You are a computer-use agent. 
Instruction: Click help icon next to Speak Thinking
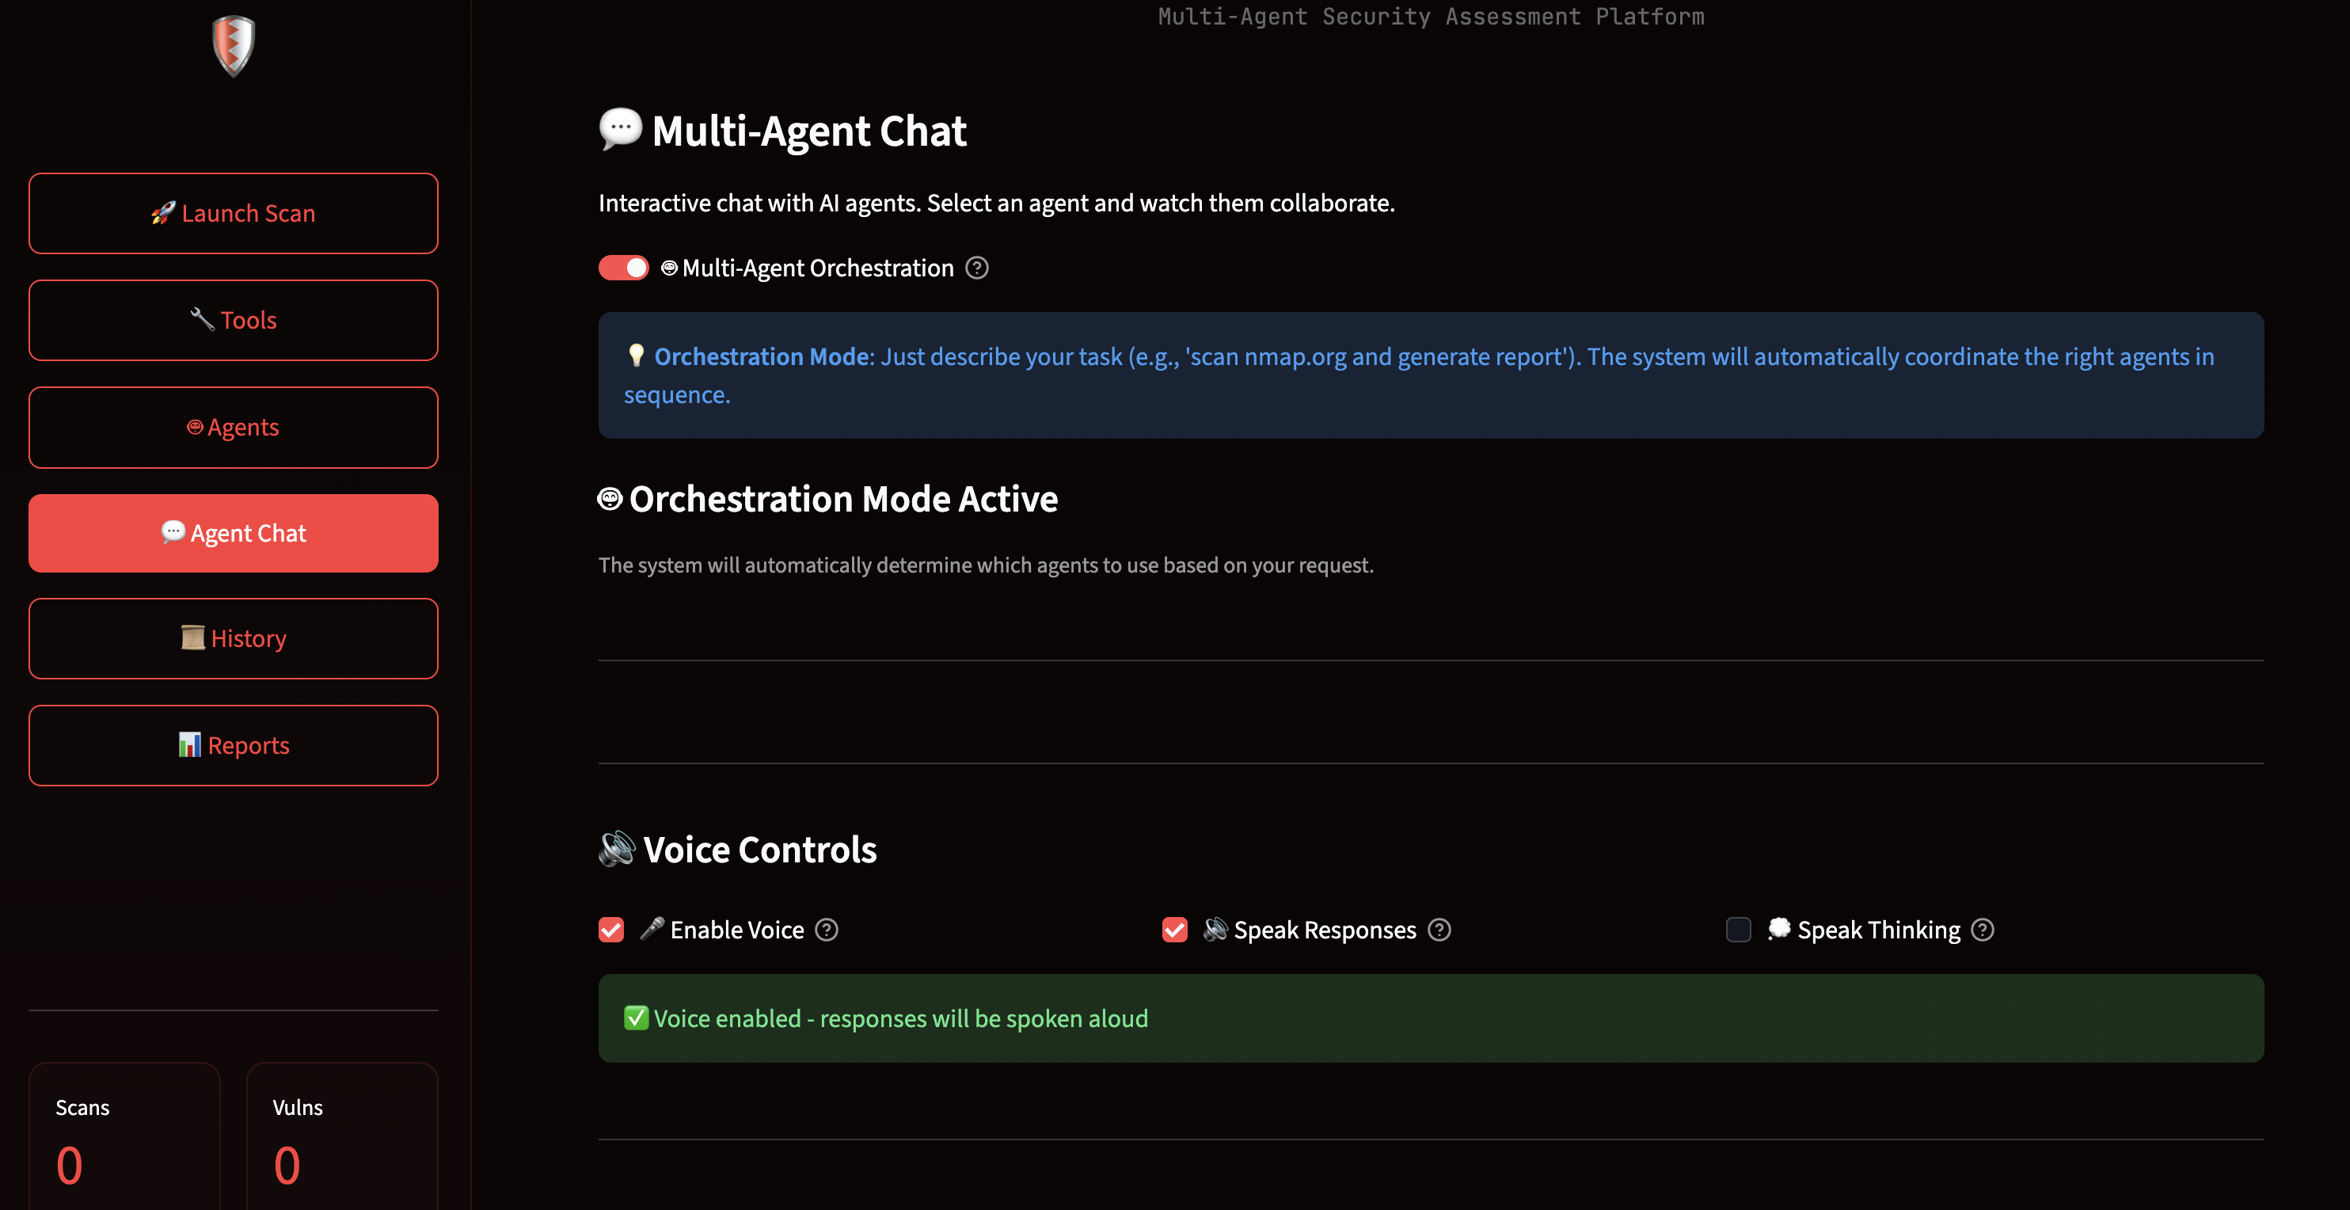1983,930
